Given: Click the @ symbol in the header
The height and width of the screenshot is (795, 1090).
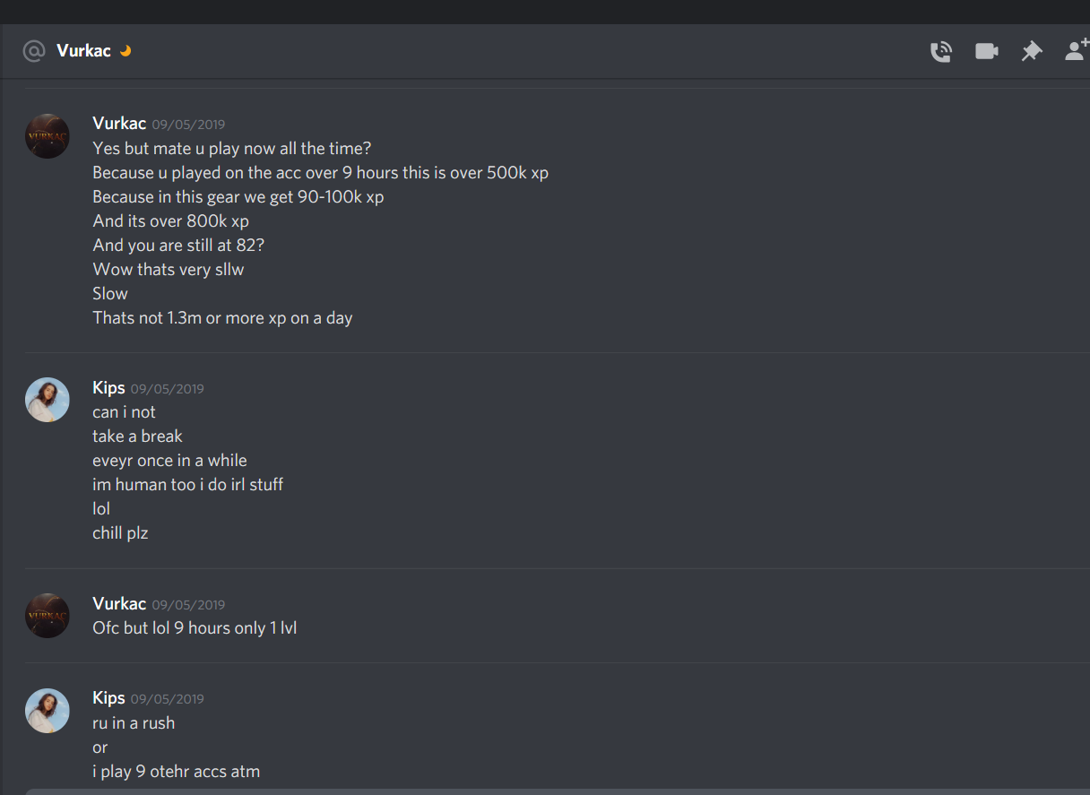Looking at the screenshot, I should [34, 51].
